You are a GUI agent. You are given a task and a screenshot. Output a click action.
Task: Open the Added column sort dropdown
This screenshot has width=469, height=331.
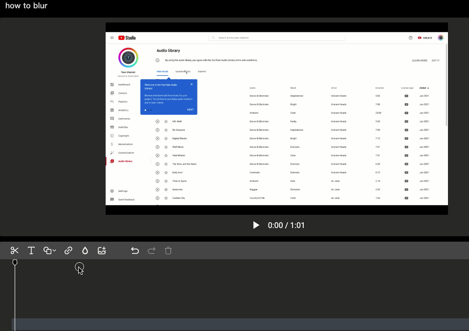click(x=424, y=88)
